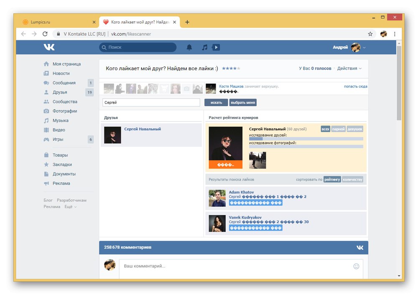Image resolution: width=418 pixels, height=295 pixels.
Task: Reload the page with refresh icon
Action: [x=45, y=34]
